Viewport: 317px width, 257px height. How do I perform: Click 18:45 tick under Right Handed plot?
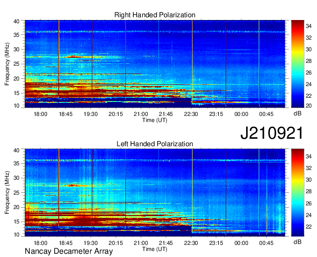(66, 114)
